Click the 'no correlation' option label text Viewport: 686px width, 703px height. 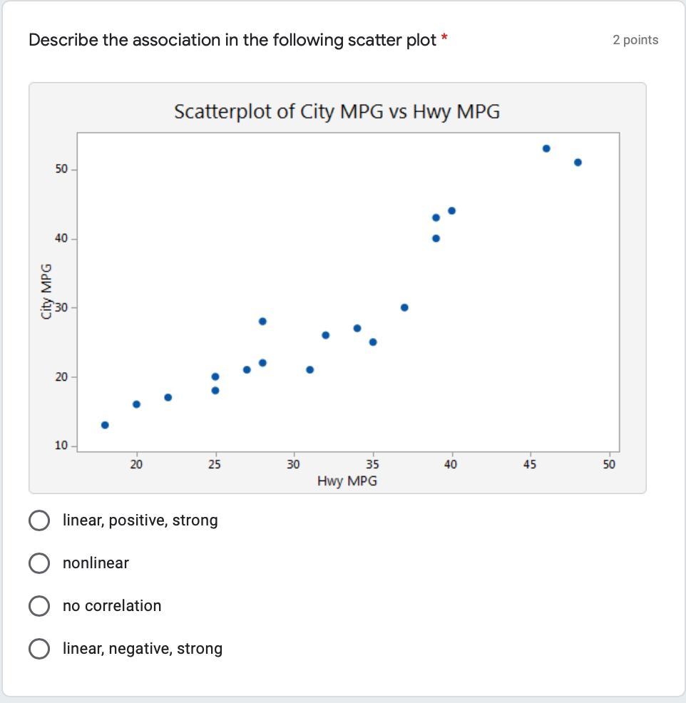pyautogui.click(x=112, y=606)
